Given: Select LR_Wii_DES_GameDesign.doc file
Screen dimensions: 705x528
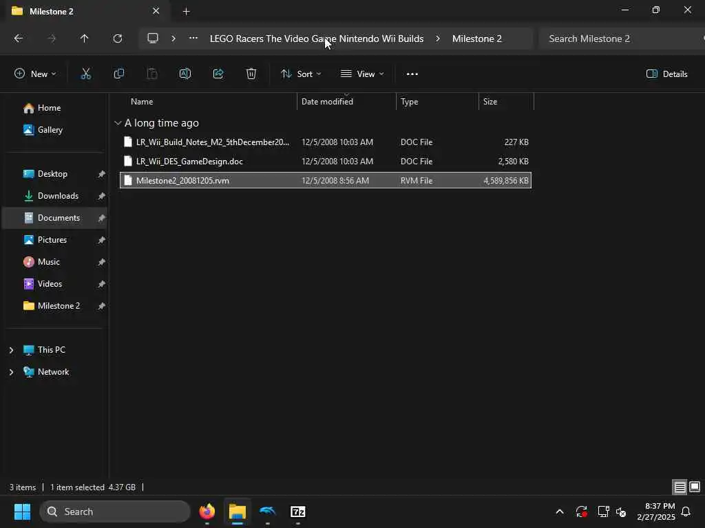Looking at the screenshot, I should pyautogui.click(x=326, y=161).
